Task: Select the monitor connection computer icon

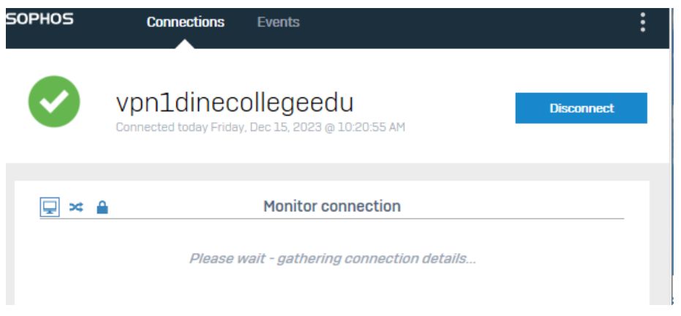Action: coord(50,207)
